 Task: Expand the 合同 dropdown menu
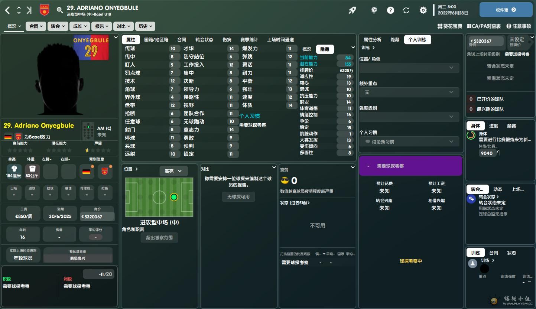coord(36,26)
